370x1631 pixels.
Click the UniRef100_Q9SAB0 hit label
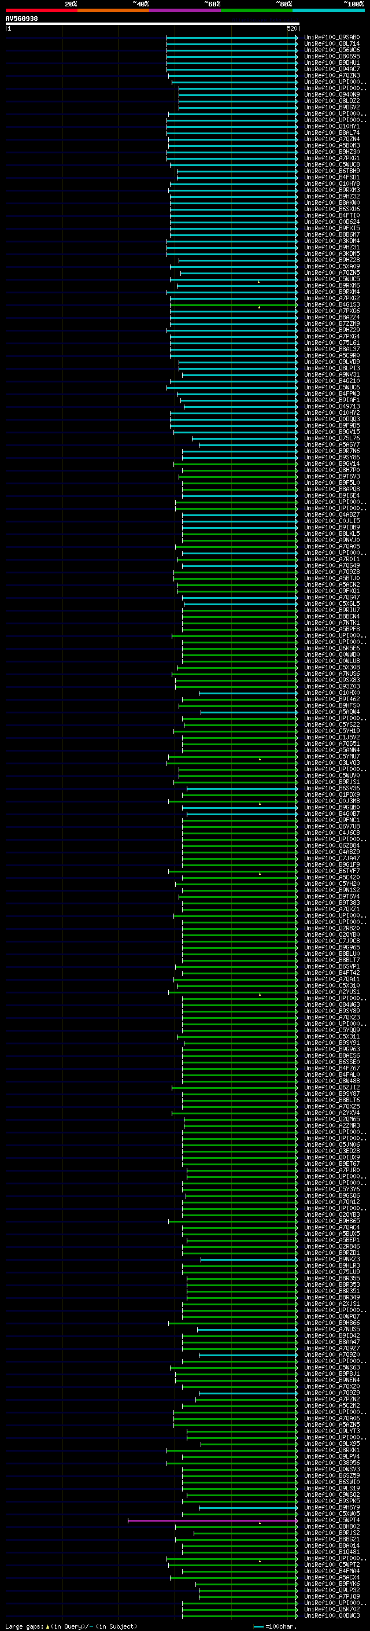331,38
